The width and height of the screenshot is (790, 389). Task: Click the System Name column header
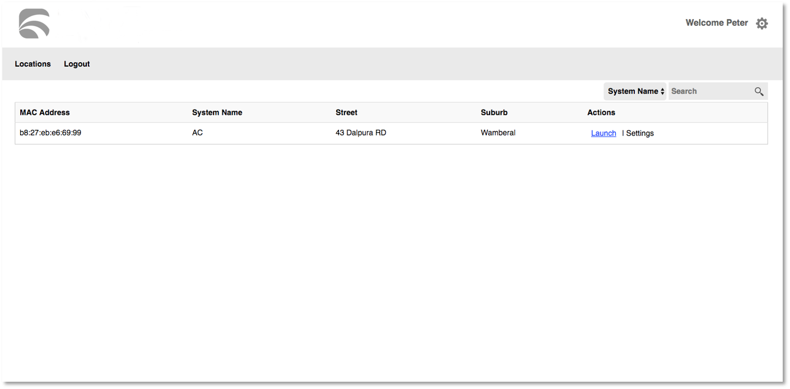217,113
